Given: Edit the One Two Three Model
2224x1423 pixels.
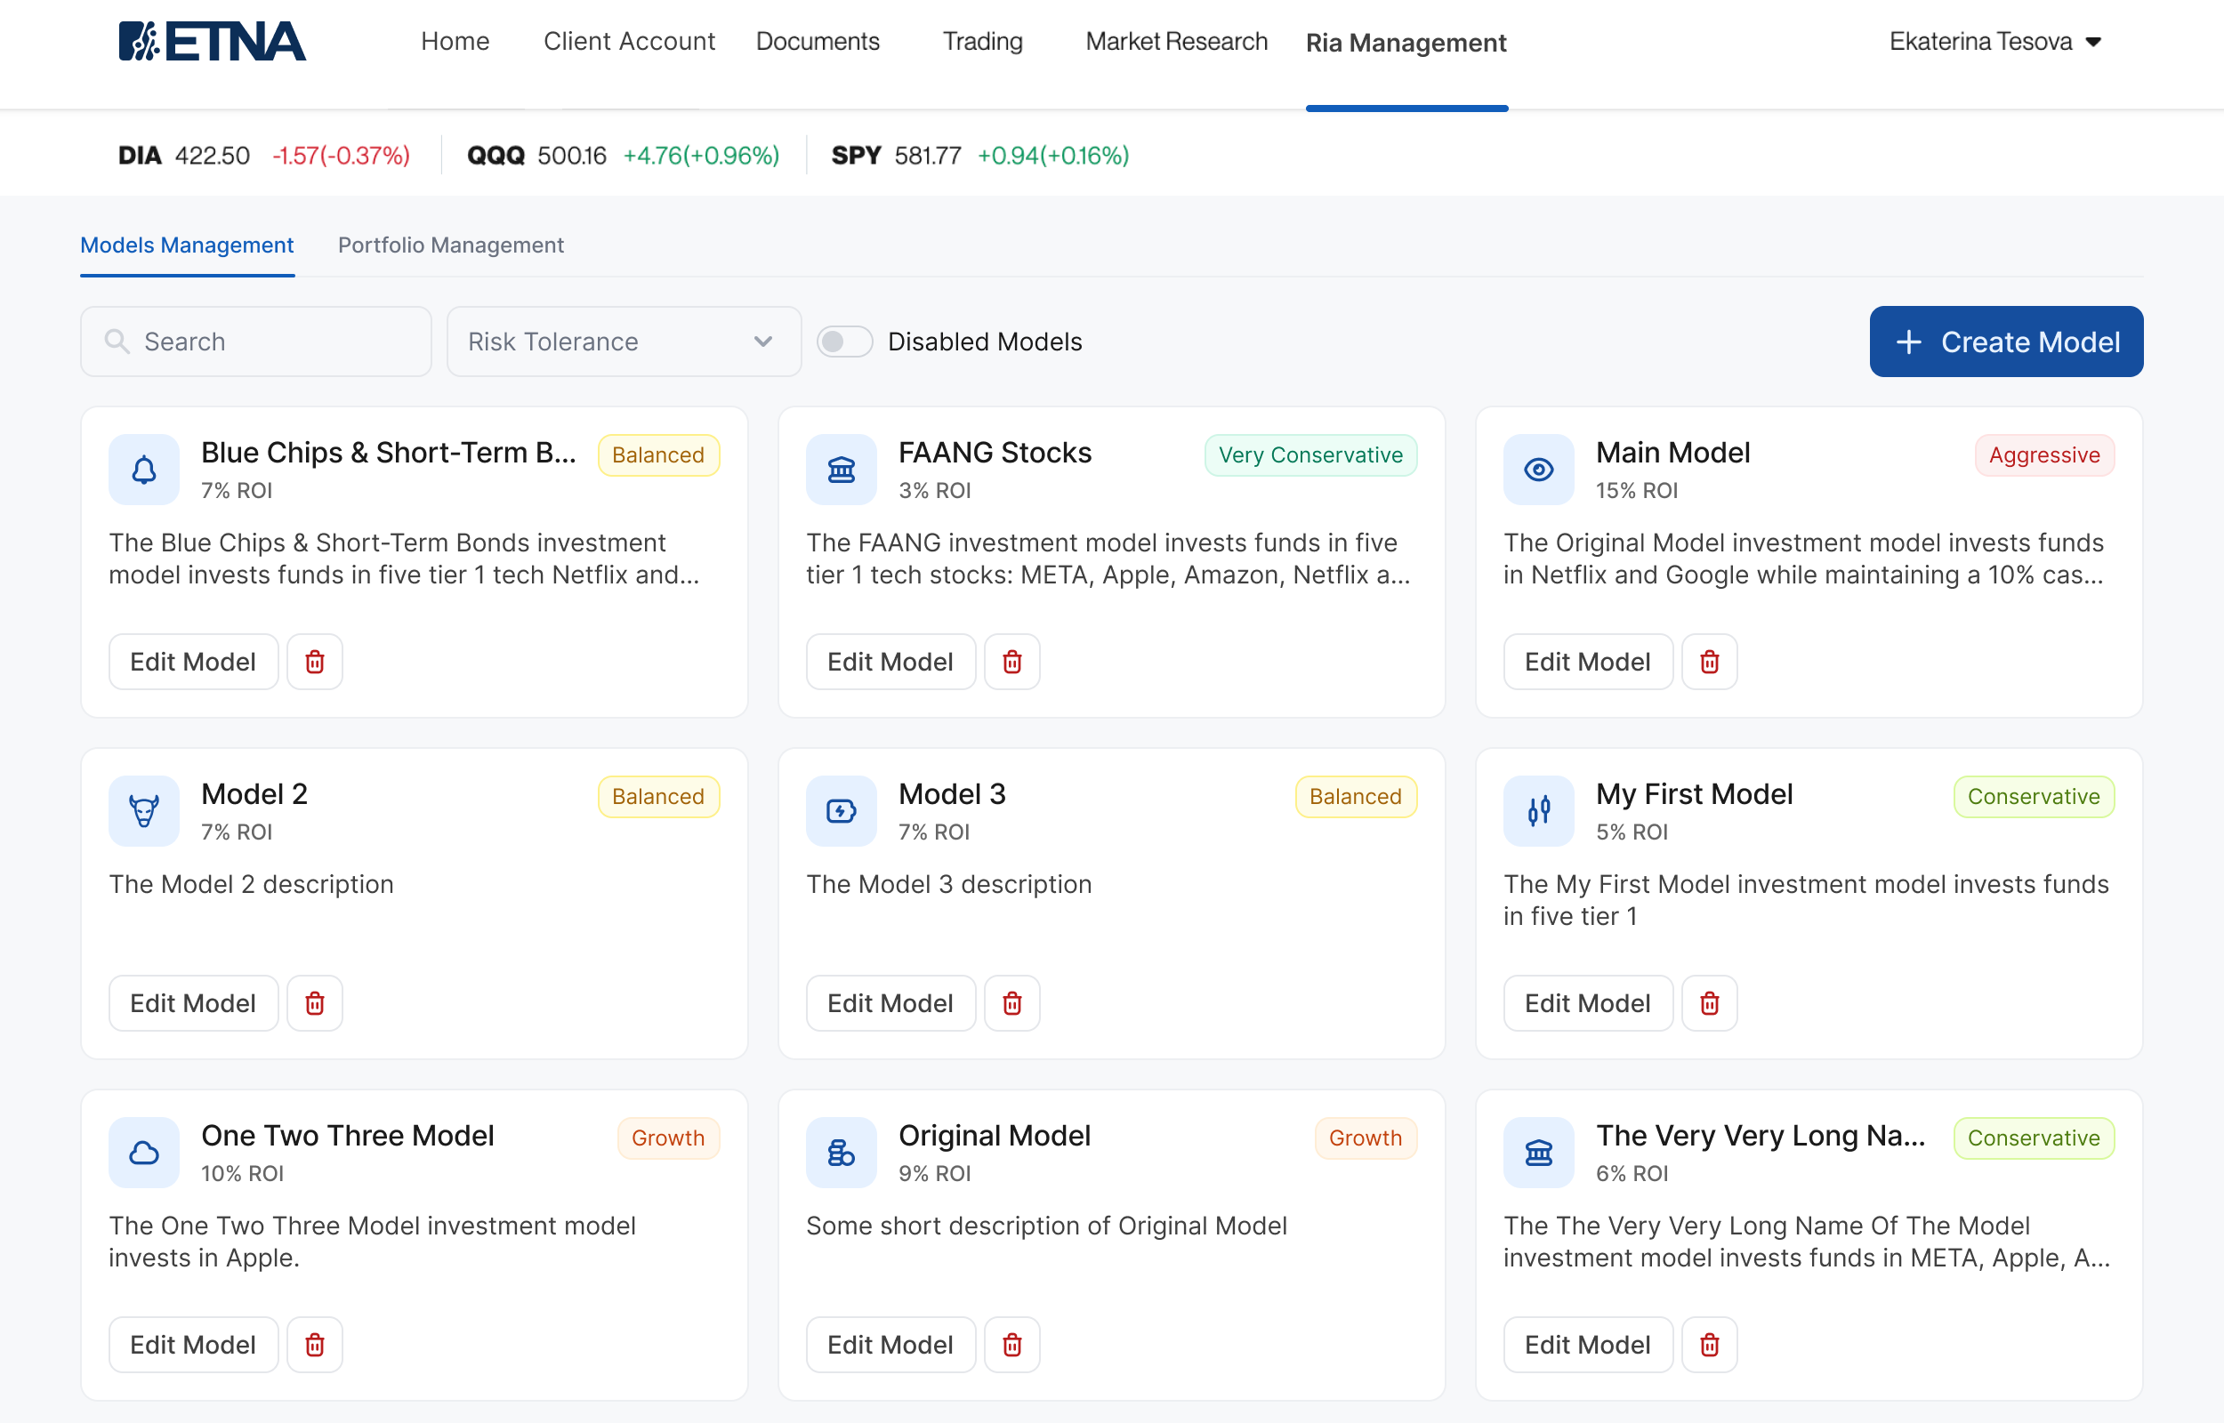Looking at the screenshot, I should (193, 1345).
